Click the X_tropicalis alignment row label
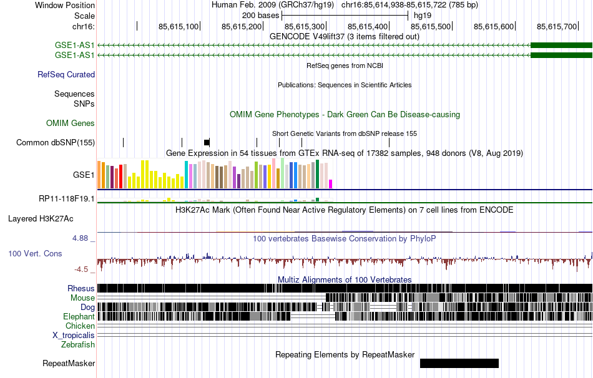Screen dimensions: 593x378 pyautogui.click(x=74, y=336)
